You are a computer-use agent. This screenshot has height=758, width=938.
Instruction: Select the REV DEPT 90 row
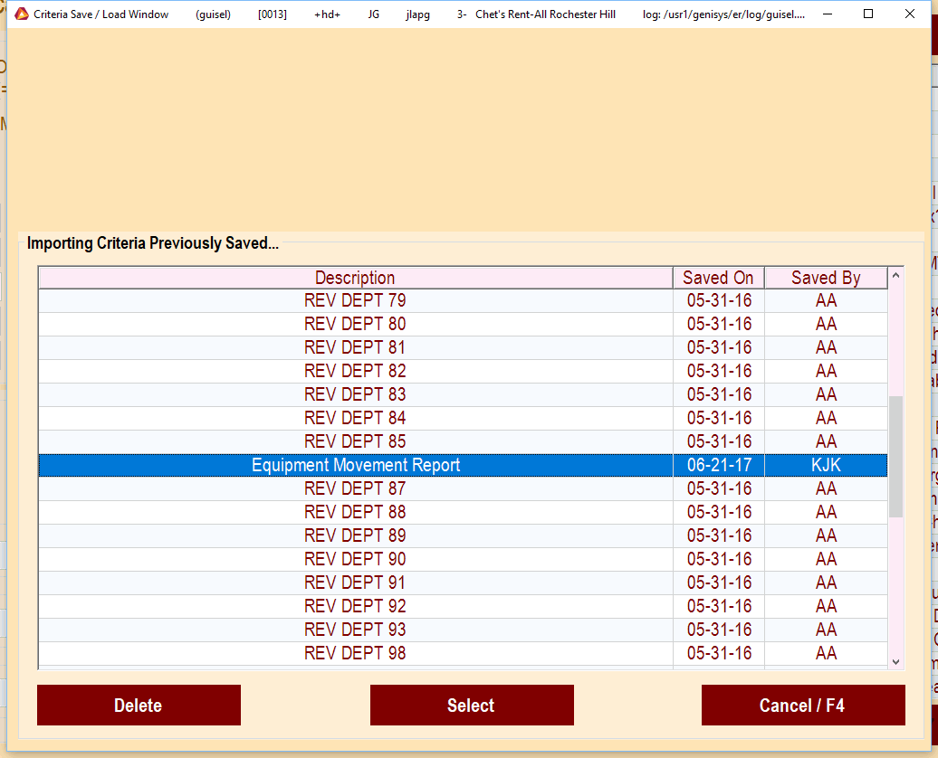click(x=463, y=559)
